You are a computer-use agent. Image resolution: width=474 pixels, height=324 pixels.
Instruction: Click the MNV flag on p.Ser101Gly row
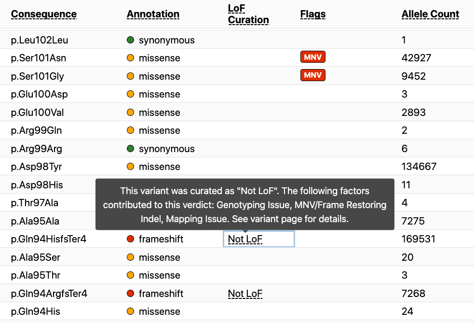312,75
